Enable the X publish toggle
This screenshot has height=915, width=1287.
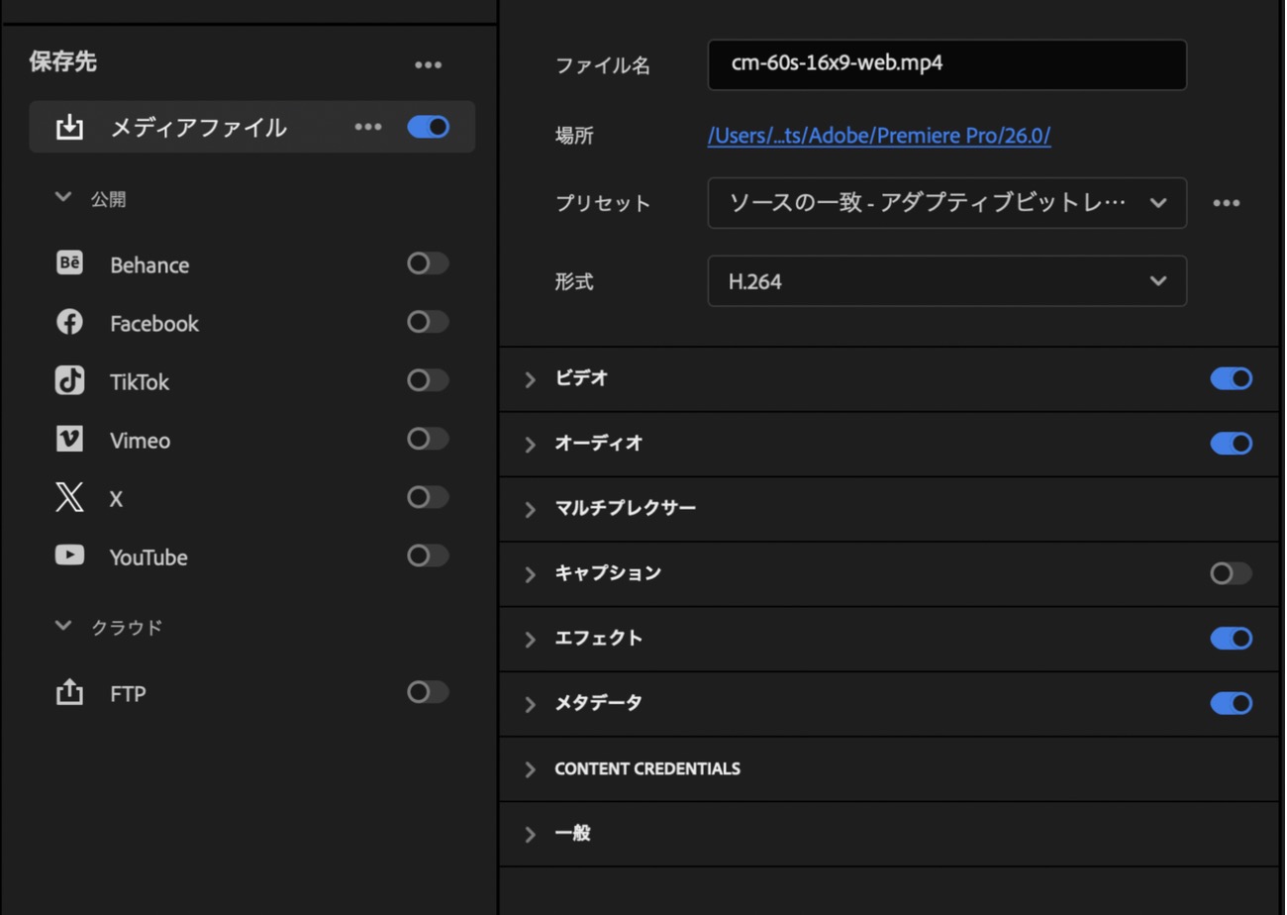[429, 497]
